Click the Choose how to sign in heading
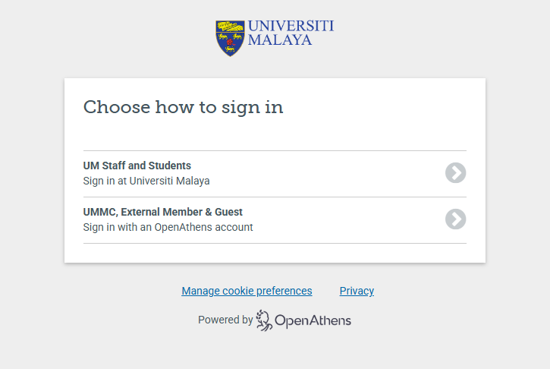The width and height of the screenshot is (550, 369). (x=183, y=107)
